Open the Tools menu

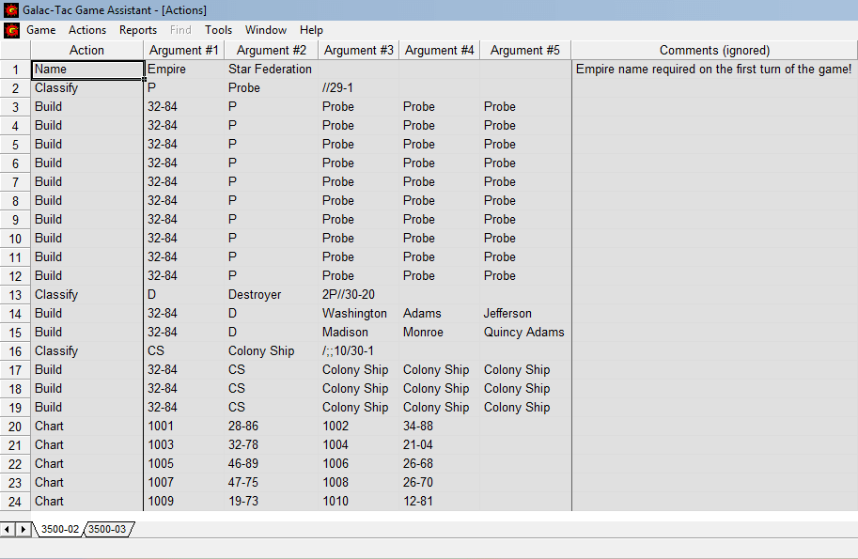[x=218, y=30]
